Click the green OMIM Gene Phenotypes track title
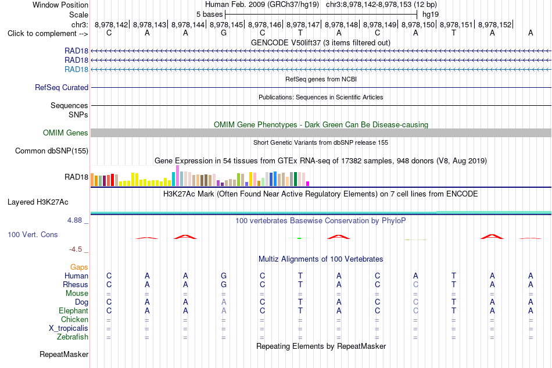The image size is (552, 368). (x=321, y=124)
